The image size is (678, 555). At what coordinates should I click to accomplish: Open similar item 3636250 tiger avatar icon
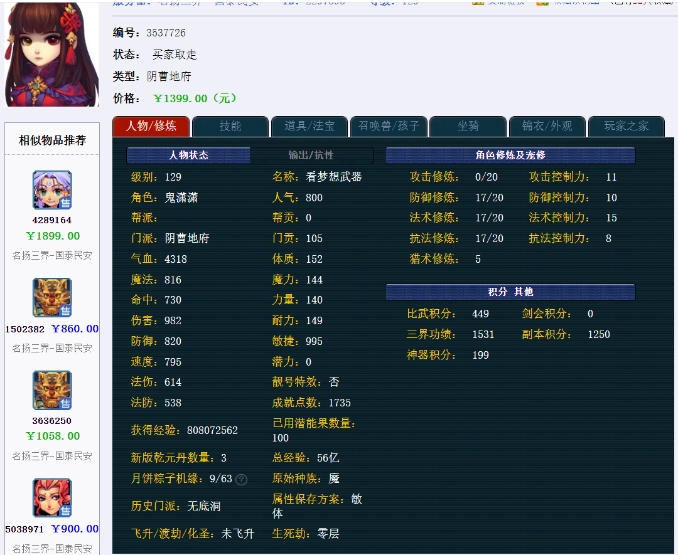point(52,390)
